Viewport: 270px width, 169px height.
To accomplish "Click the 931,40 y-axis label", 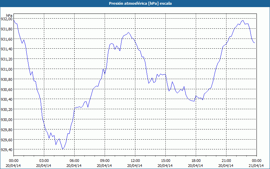I will click(x=7, y=49).
